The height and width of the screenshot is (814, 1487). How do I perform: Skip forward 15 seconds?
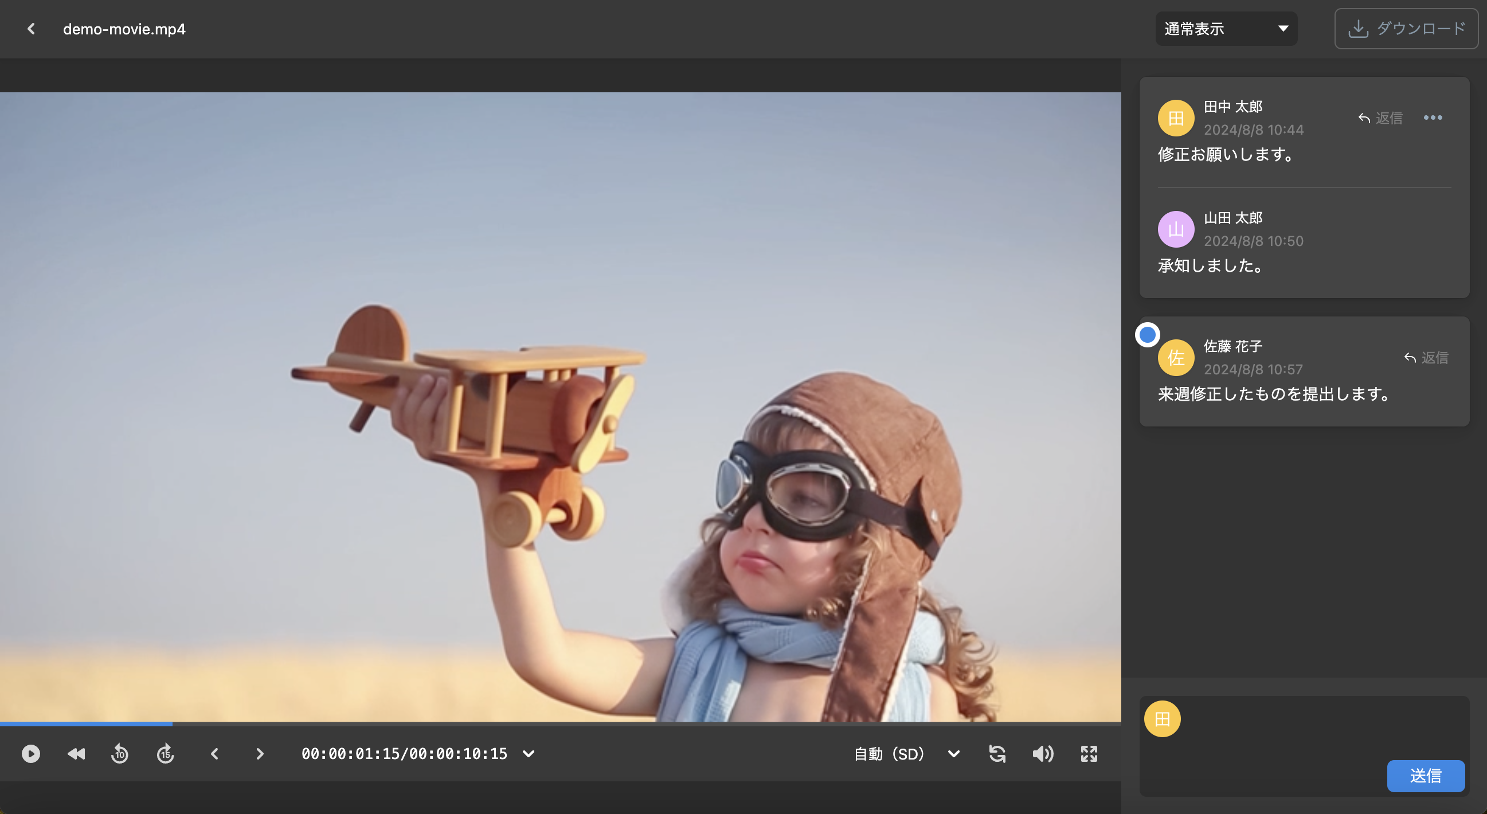point(166,753)
